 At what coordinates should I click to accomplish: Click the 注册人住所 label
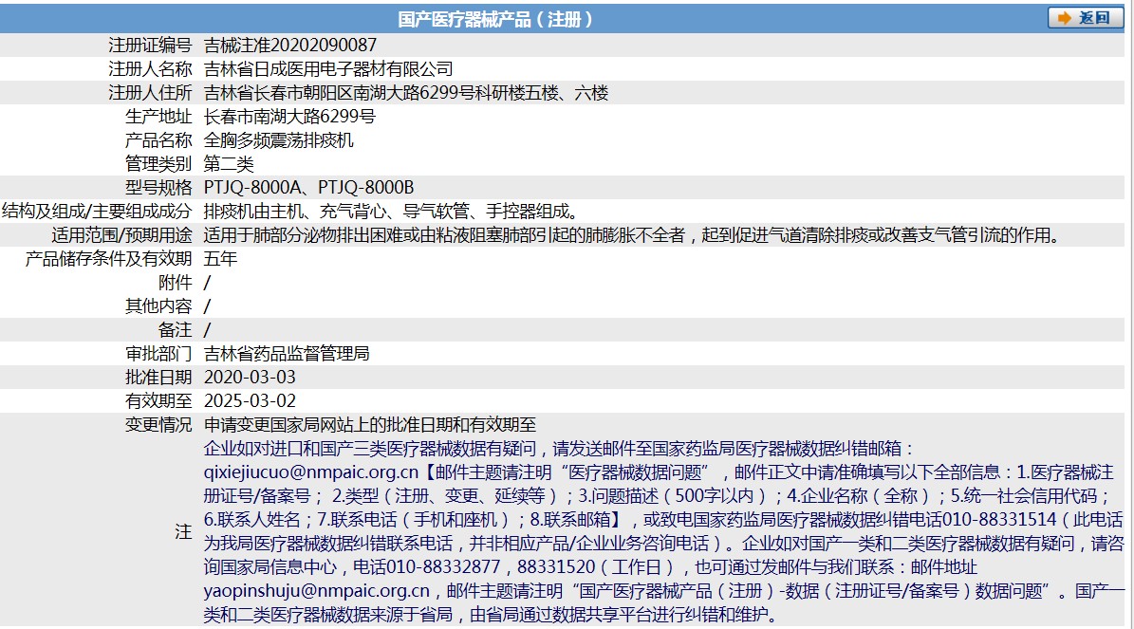[x=150, y=93]
